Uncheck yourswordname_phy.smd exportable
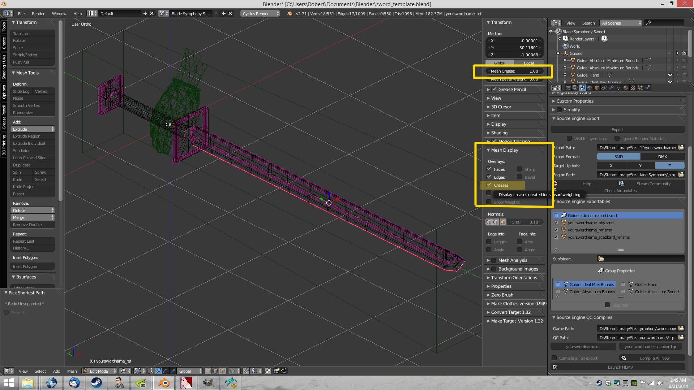 pyautogui.click(x=556, y=223)
